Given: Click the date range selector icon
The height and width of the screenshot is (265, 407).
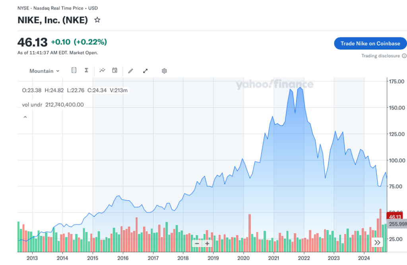Looking at the screenshot, I should coord(74,70).
